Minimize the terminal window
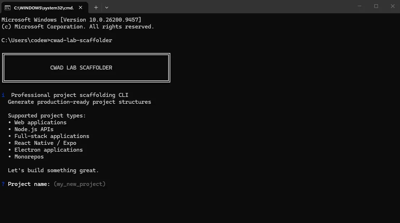Viewport: 400px width, 223px height. click(359, 6)
